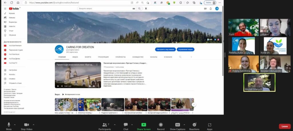The width and height of the screenshot is (293, 131).
Task: Expand the arrow beside Chat
Action: point(132,125)
